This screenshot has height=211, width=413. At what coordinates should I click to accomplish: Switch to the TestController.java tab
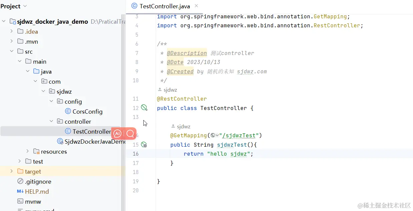165,6
